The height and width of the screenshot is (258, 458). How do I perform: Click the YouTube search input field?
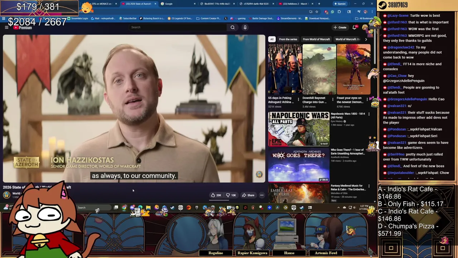point(177,27)
